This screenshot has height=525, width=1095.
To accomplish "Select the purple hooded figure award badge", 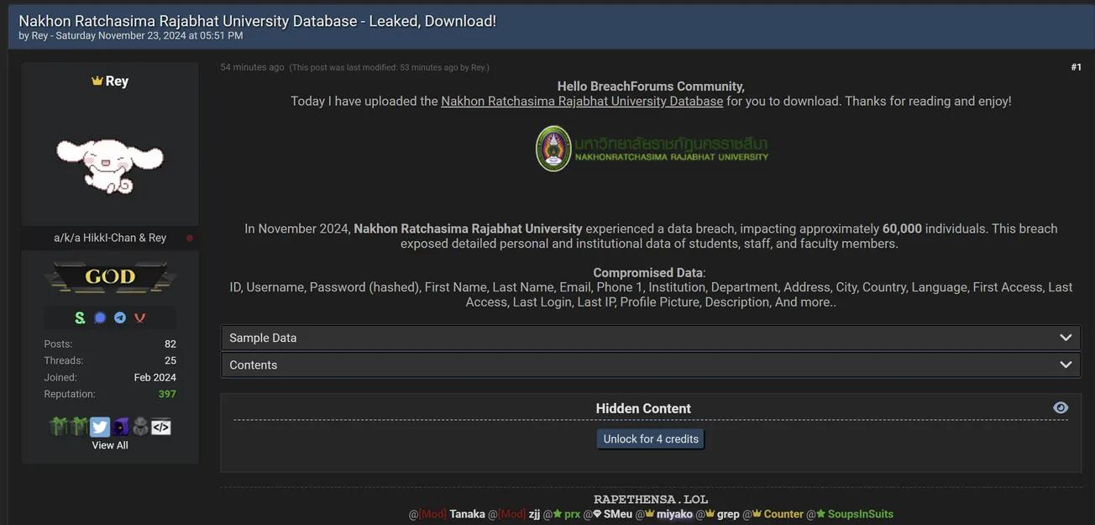I will pyautogui.click(x=121, y=426).
